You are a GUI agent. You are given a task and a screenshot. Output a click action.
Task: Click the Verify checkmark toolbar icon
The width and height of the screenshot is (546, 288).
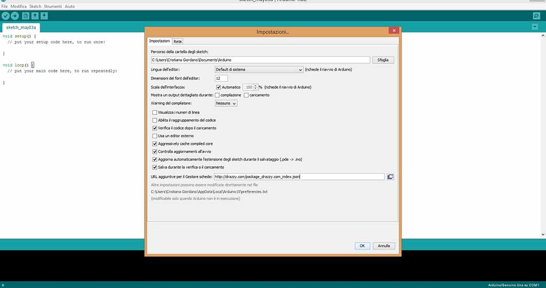[x=5, y=15]
